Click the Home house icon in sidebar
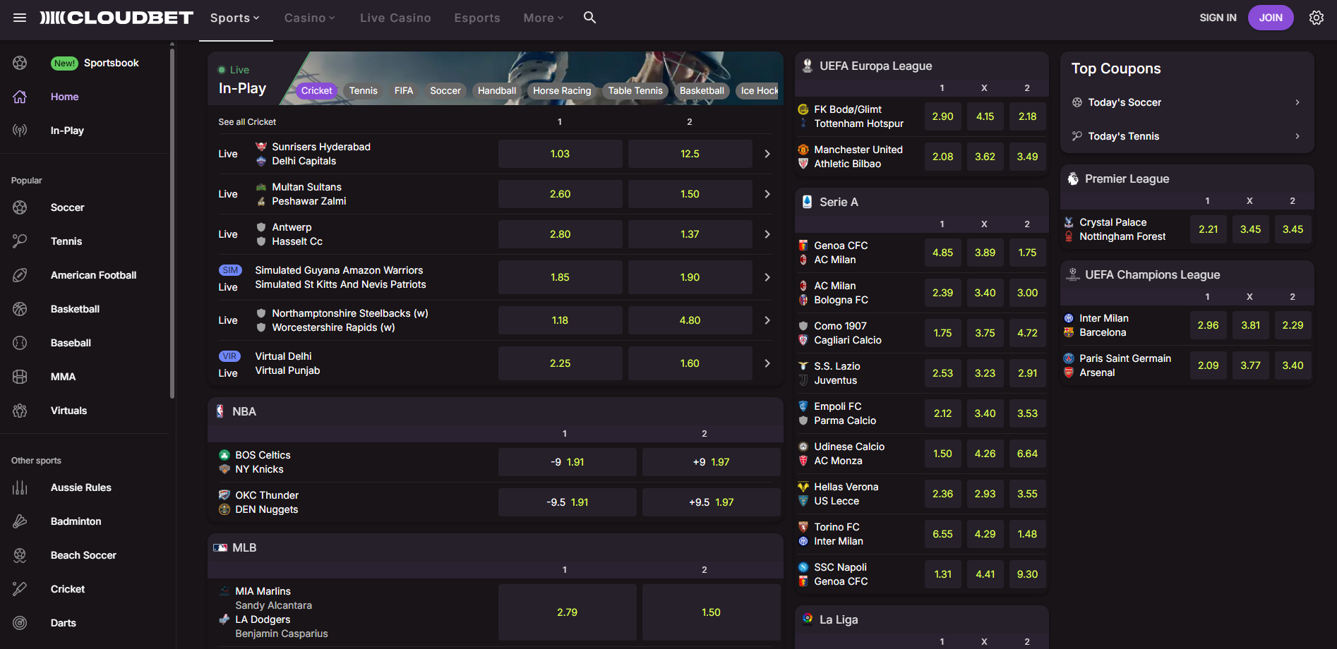1337x649 pixels. [20, 97]
